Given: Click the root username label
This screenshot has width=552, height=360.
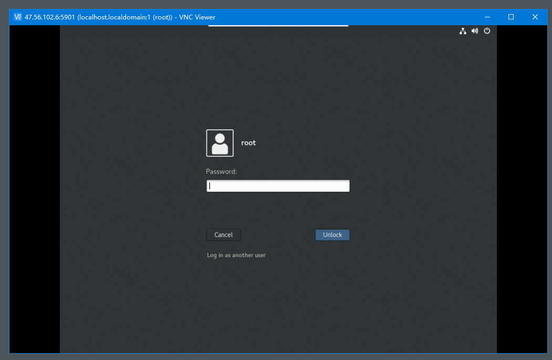Looking at the screenshot, I should click(x=248, y=143).
